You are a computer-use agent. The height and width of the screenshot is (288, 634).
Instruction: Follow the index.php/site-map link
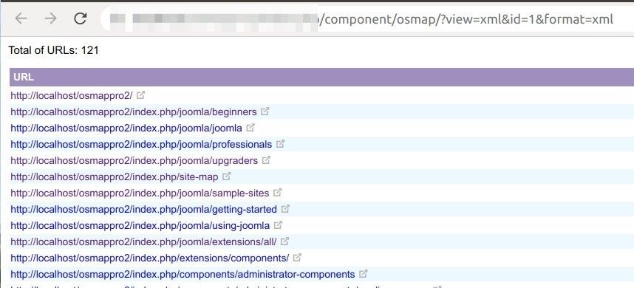tap(115, 177)
